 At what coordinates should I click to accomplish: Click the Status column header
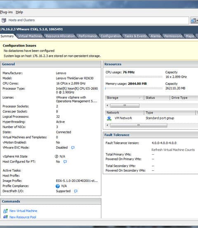click(x=157, y=98)
